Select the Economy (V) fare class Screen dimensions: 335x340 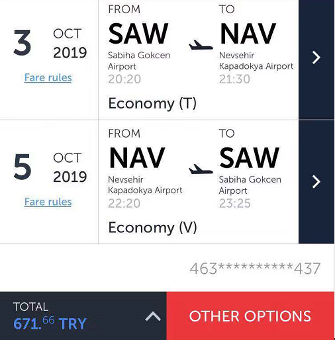[152, 228]
